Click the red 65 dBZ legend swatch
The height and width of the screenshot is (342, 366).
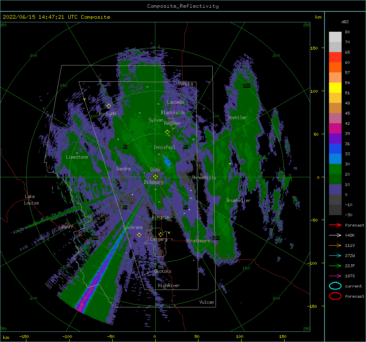pyautogui.click(x=335, y=57)
